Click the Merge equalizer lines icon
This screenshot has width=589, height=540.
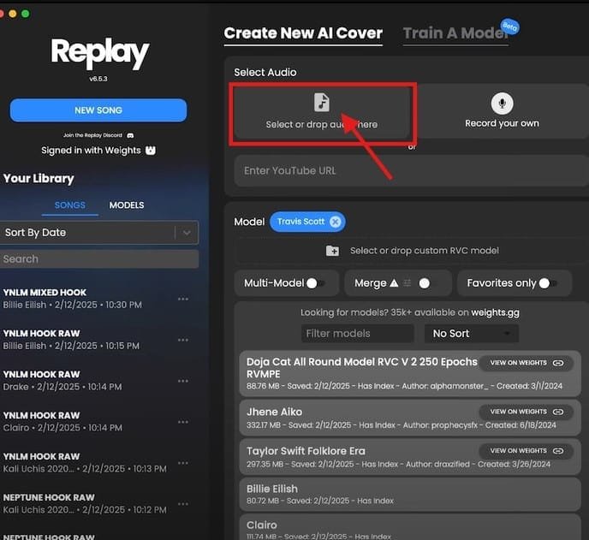coord(408,282)
